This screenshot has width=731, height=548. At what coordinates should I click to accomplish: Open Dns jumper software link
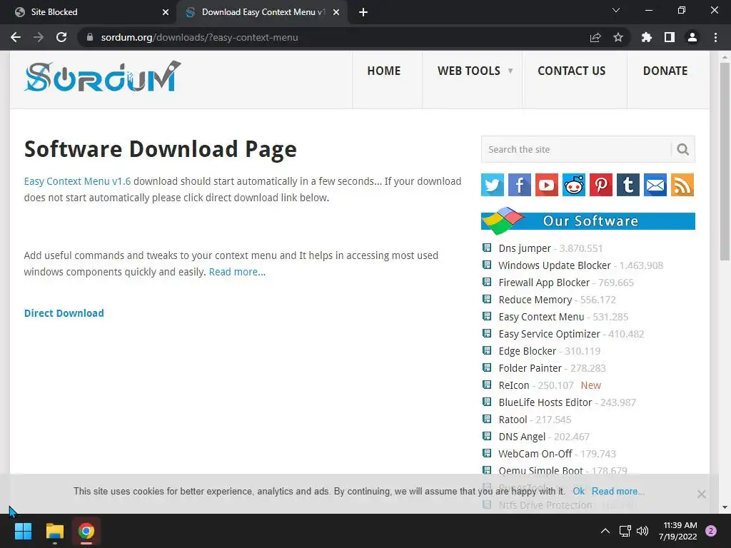pyautogui.click(x=525, y=248)
